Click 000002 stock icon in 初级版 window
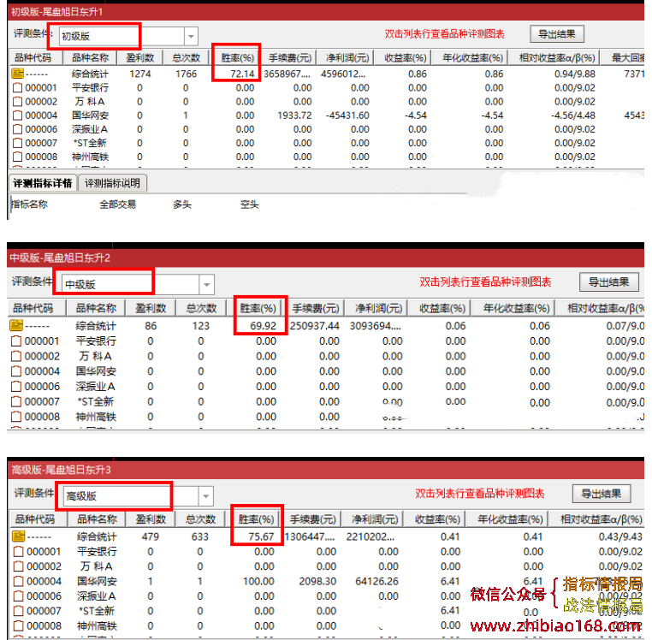Image resolution: width=652 pixels, height=640 pixels. tap(17, 102)
